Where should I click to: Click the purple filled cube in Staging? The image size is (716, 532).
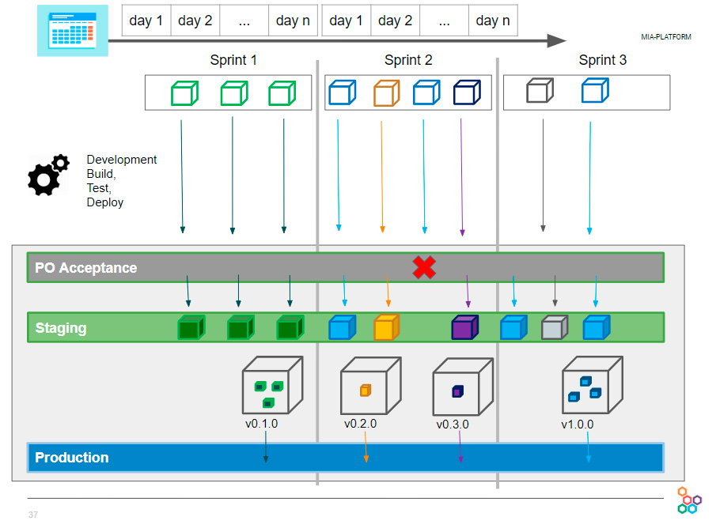pyautogui.click(x=465, y=327)
